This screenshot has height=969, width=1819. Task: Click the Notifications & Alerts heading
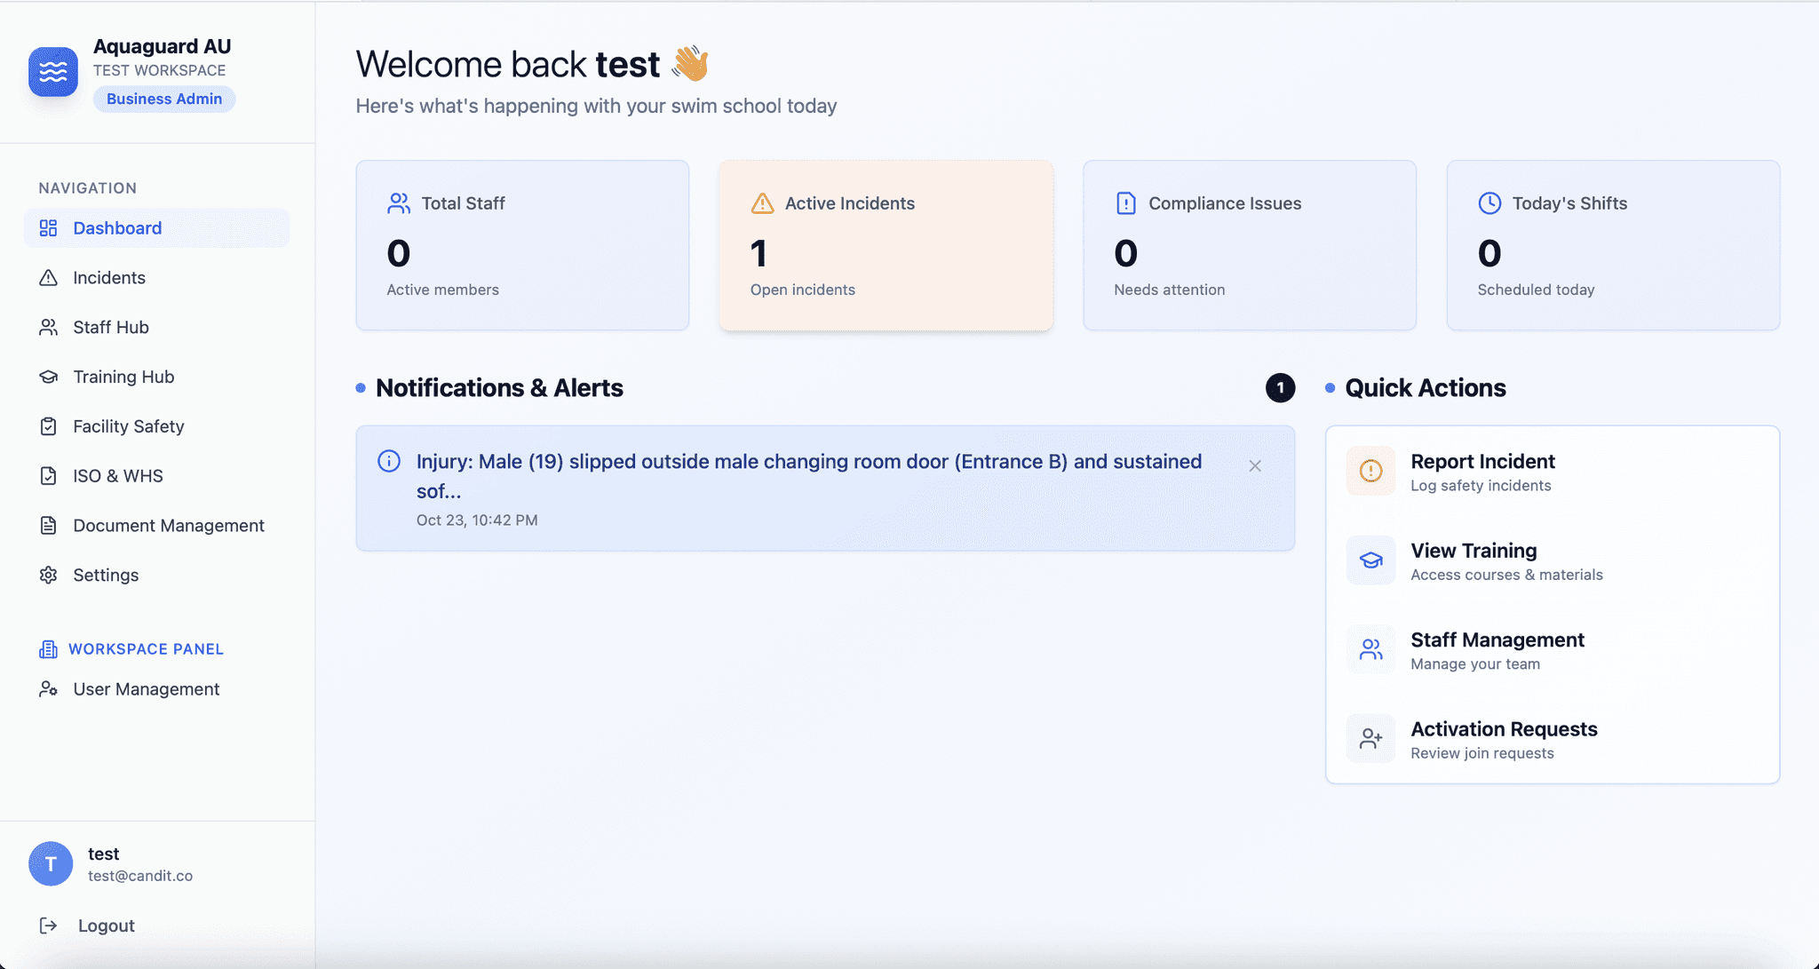pyautogui.click(x=499, y=388)
